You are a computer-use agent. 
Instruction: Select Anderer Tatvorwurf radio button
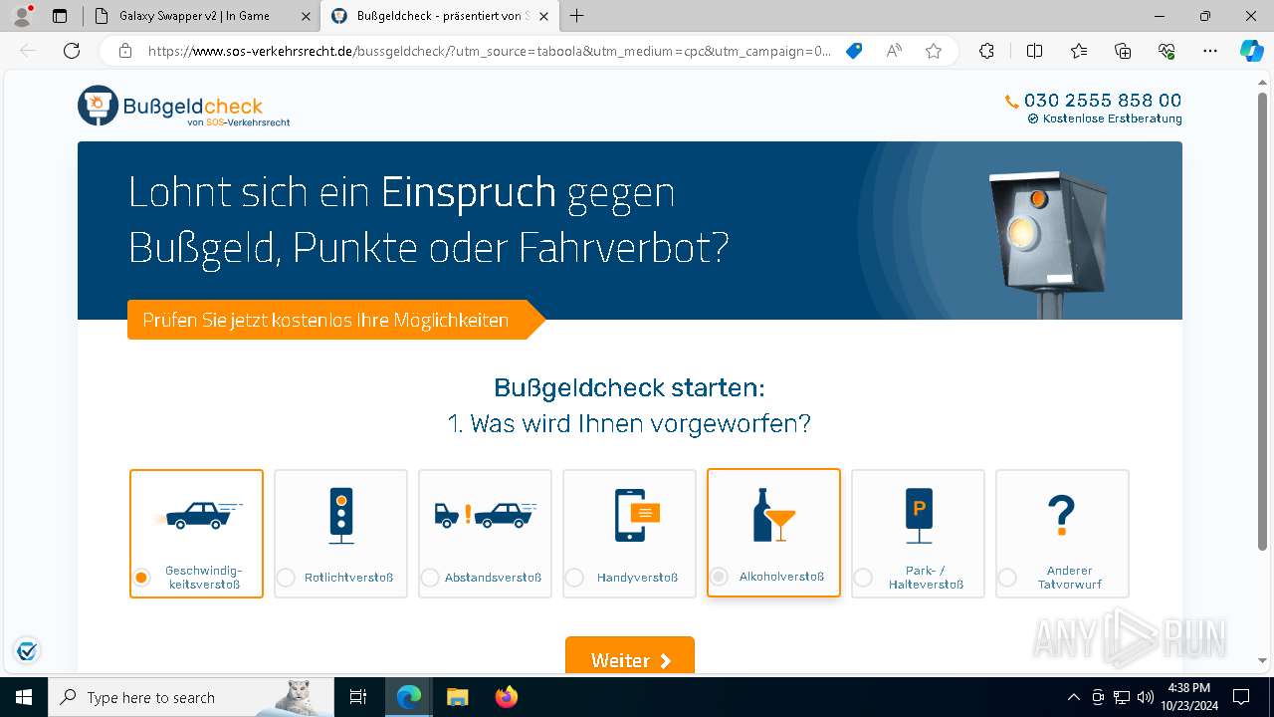(x=1007, y=578)
